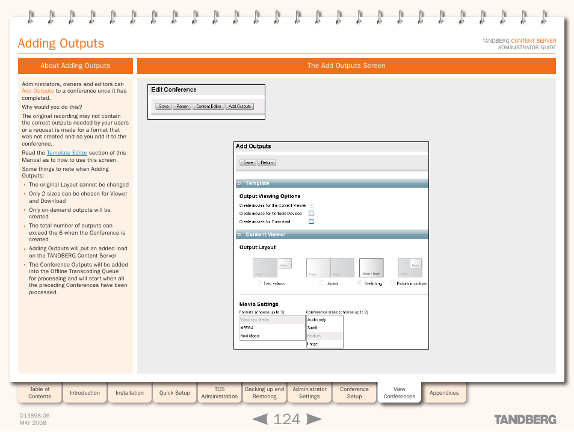Open the Backing up and Restoring tab
Screen dimensions: 574x432
pyautogui.click(x=264, y=392)
